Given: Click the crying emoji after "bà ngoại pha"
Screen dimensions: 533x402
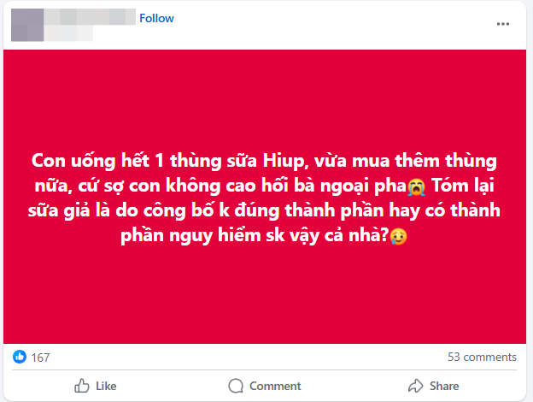Looking at the screenshot, I should pos(417,186).
